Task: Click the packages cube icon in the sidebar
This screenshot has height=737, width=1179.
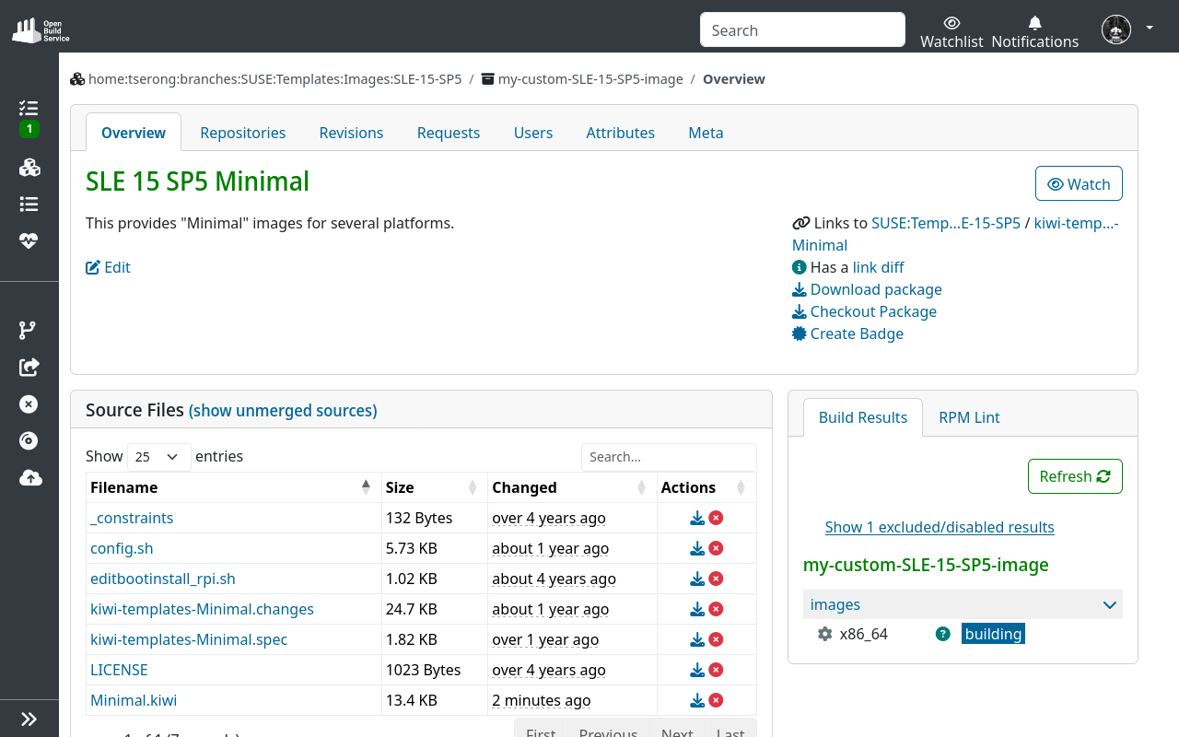Action: click(29, 167)
